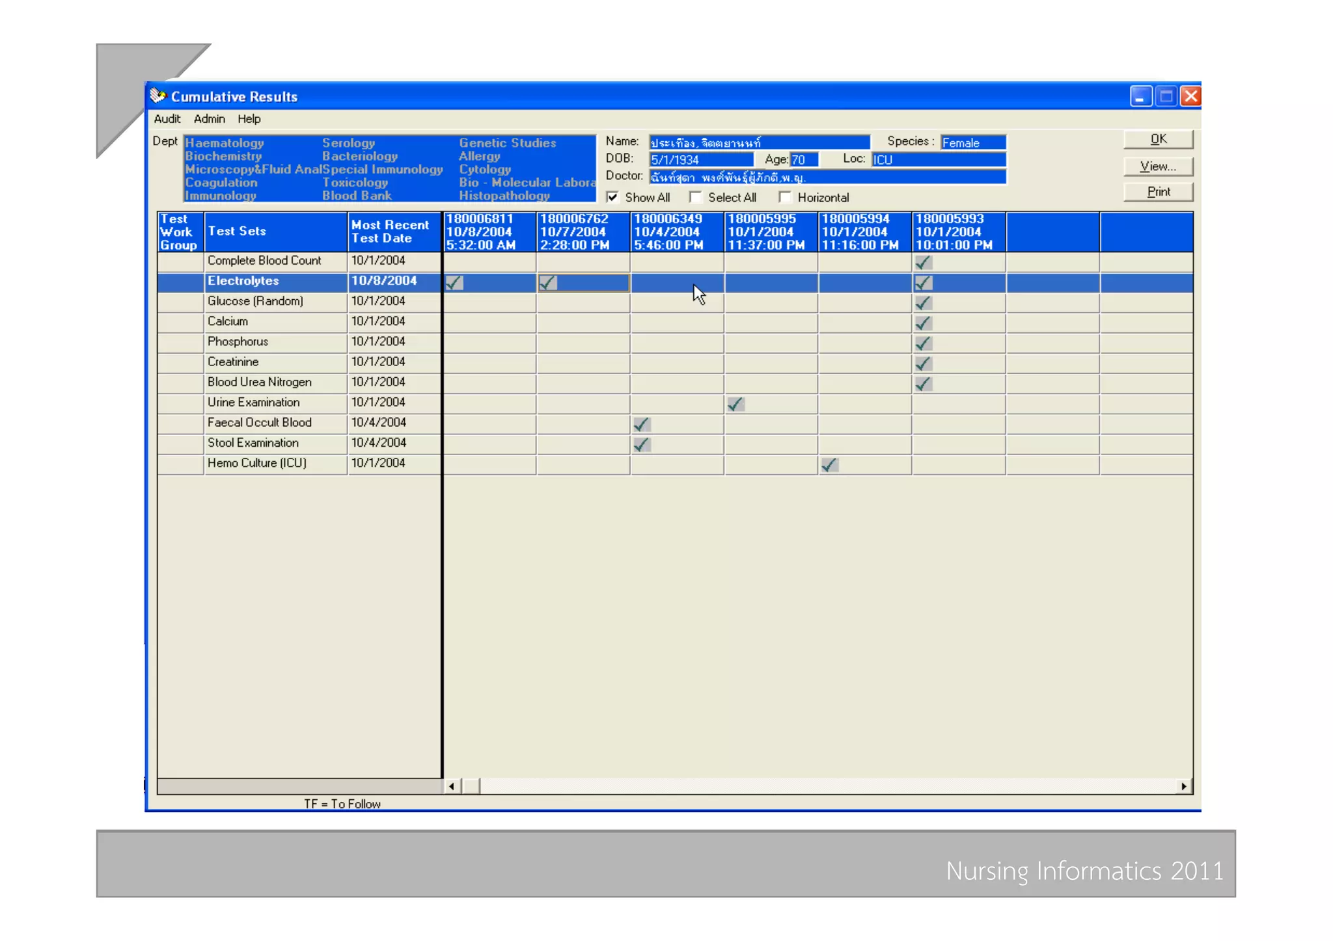This screenshot has width=1333, height=941.
Task: Uncheck the Show All checkbox
Action: pyautogui.click(x=612, y=197)
